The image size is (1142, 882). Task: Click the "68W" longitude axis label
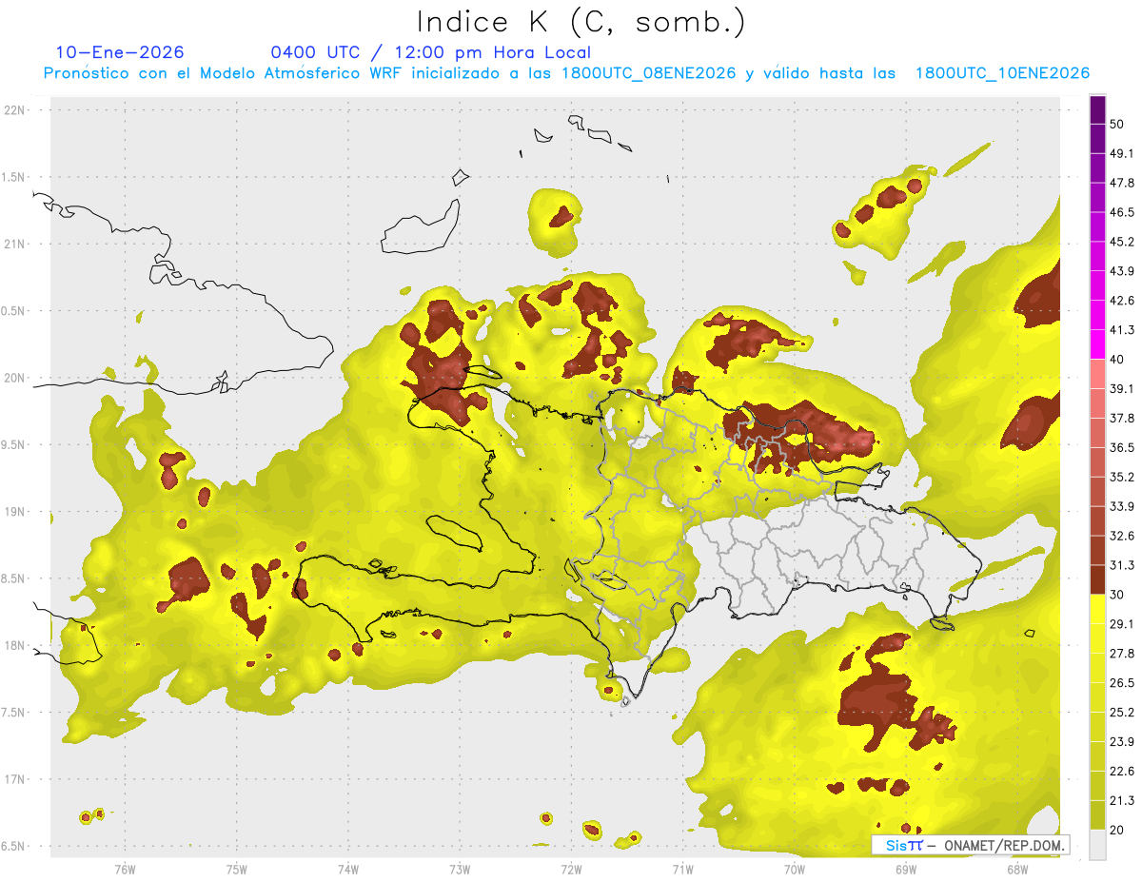[x=1016, y=869]
